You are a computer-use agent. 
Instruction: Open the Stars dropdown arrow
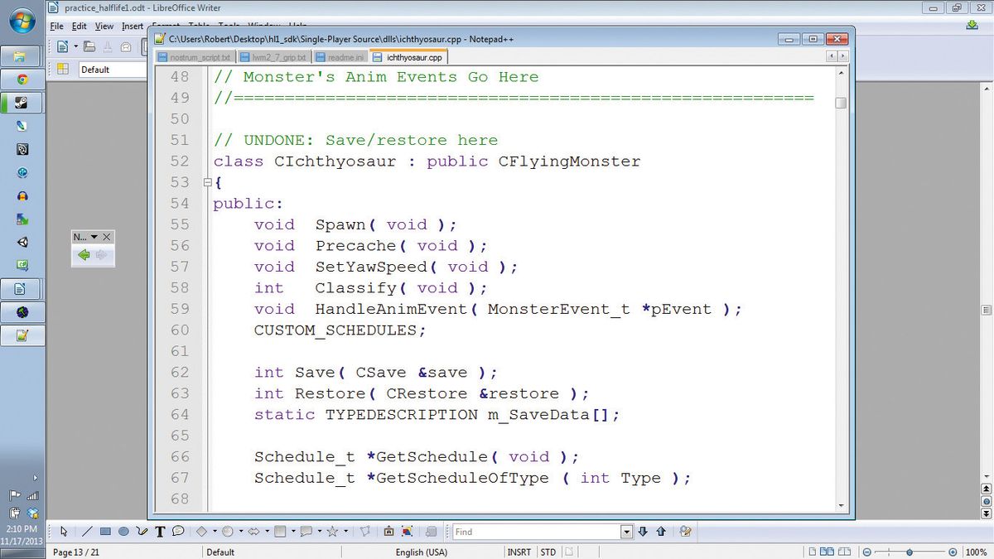(345, 532)
